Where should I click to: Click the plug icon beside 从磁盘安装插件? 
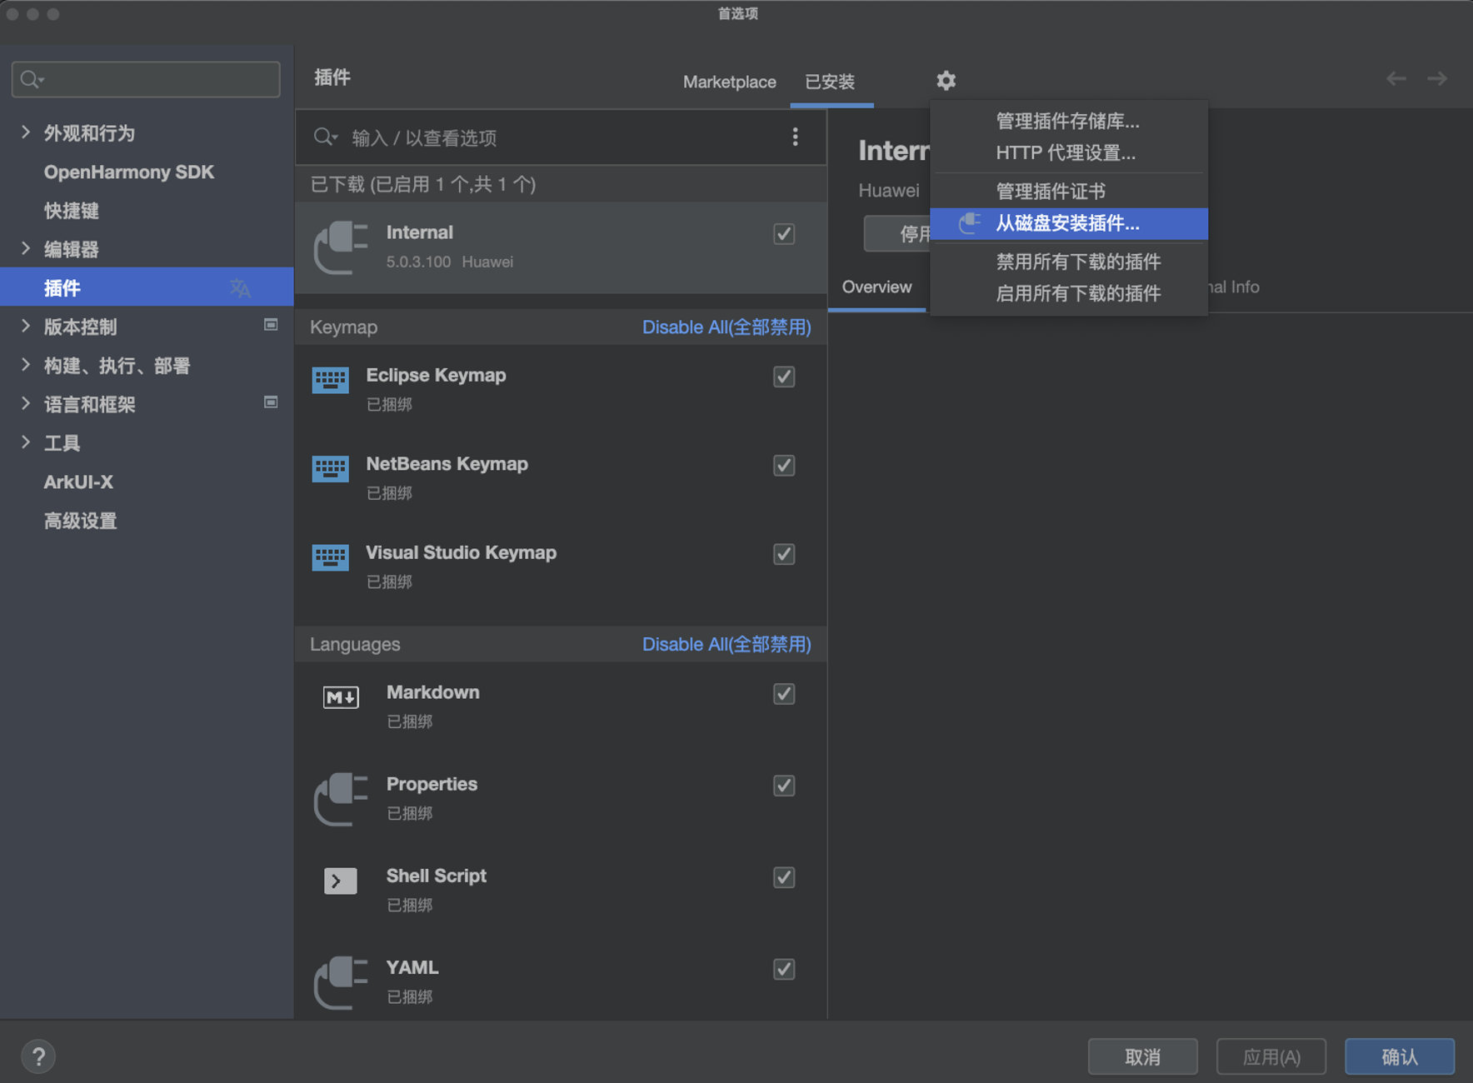970,223
